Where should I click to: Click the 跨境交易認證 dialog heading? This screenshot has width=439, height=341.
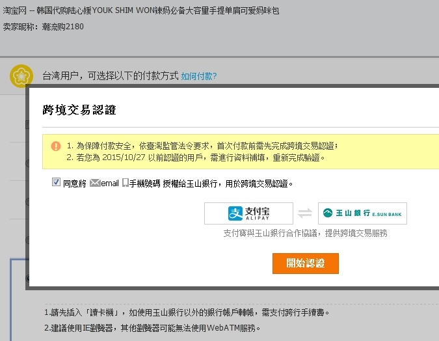click(79, 110)
